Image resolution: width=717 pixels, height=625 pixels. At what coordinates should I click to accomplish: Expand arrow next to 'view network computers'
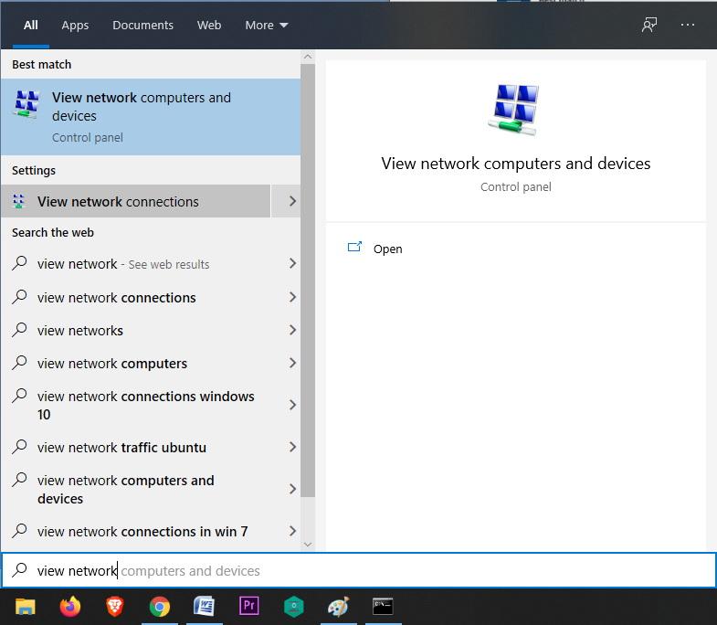(x=292, y=363)
